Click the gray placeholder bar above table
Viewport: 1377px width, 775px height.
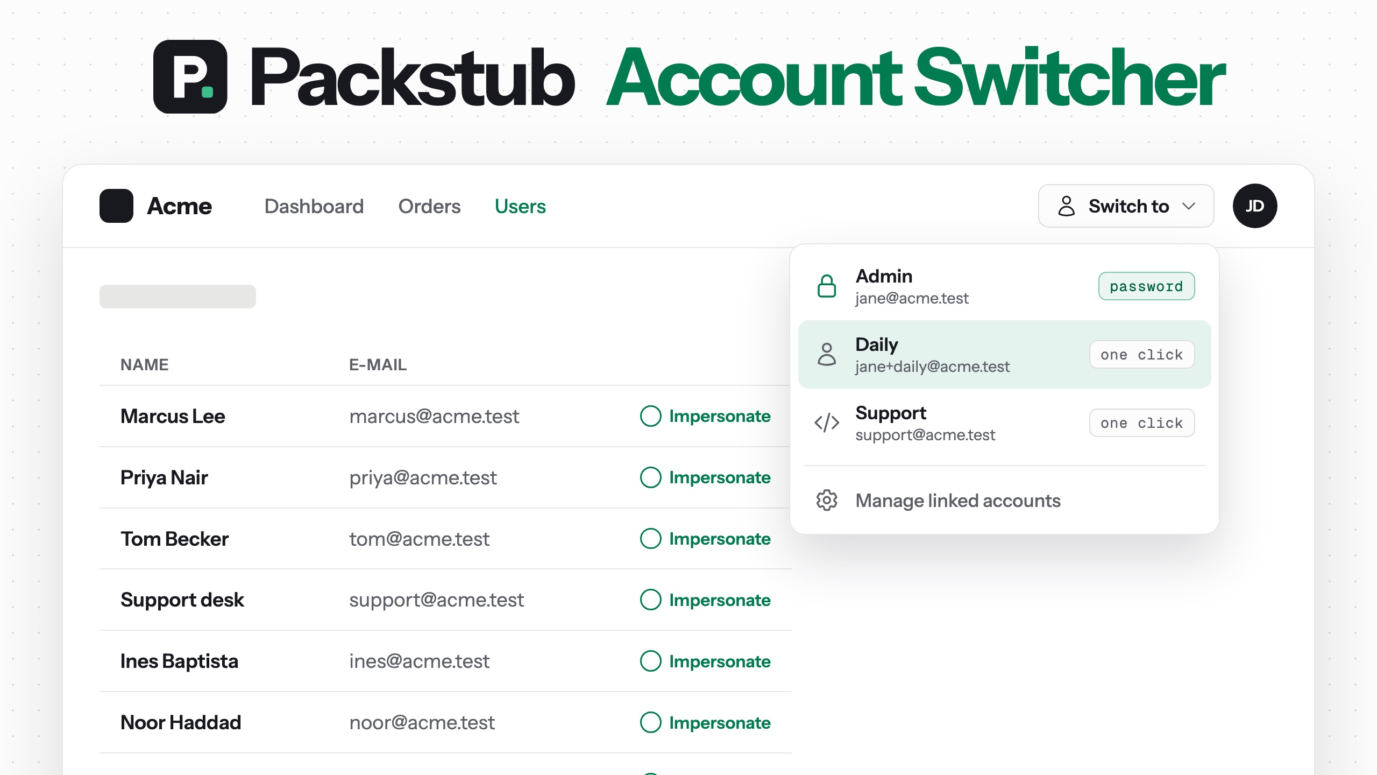click(178, 297)
